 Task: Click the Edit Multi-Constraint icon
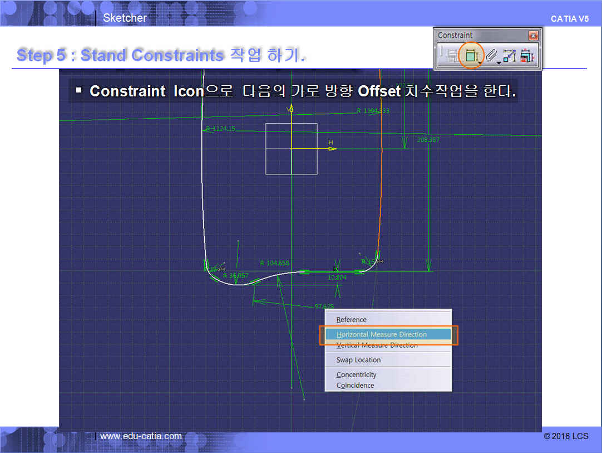(x=526, y=56)
